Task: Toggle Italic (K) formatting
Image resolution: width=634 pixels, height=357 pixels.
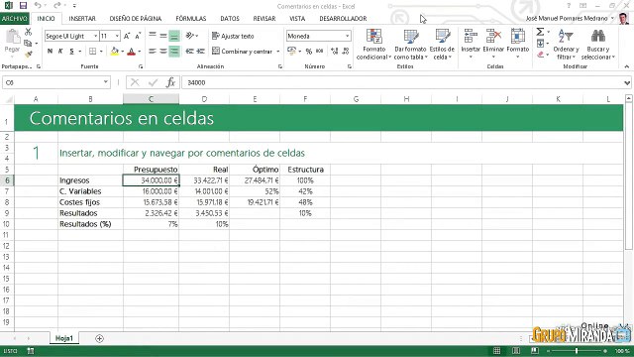Action: point(60,52)
